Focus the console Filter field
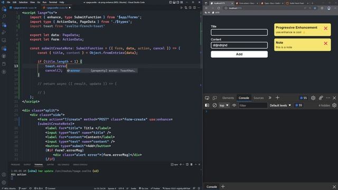The height and width of the screenshot is (190, 338). tap(252, 106)
